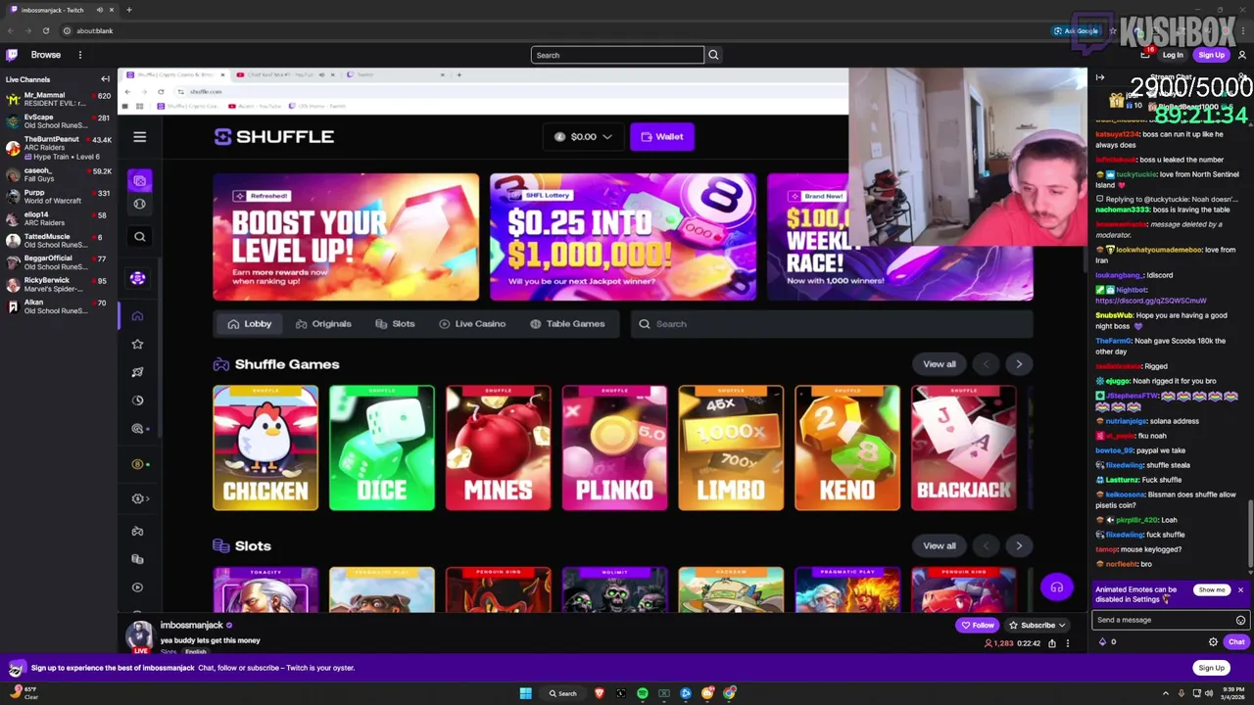The image size is (1254, 705).
Task: Open stream more options vertical dots
Action: pyautogui.click(x=1068, y=643)
